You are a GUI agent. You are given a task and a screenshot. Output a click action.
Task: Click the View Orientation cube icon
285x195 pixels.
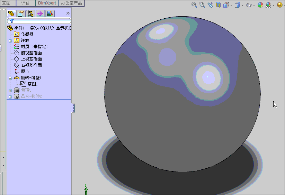click(226, 5)
